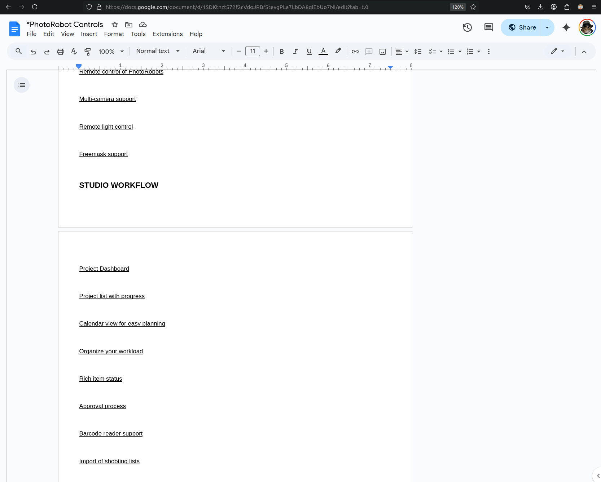Viewport: 601px width, 482px height.
Task: Open the Google Docs home icon
Action: 14,29
